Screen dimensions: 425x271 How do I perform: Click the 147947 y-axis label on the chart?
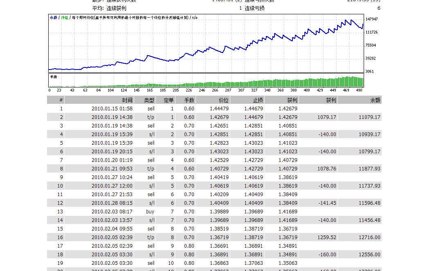click(x=371, y=19)
